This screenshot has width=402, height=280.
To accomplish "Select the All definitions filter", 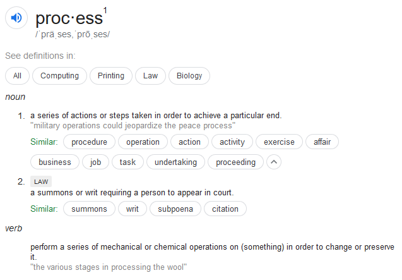I will coord(17,76).
